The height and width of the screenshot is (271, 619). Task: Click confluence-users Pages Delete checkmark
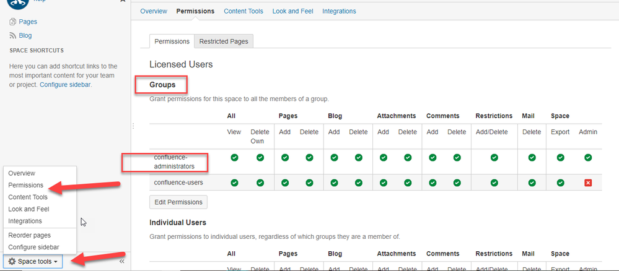(310, 183)
